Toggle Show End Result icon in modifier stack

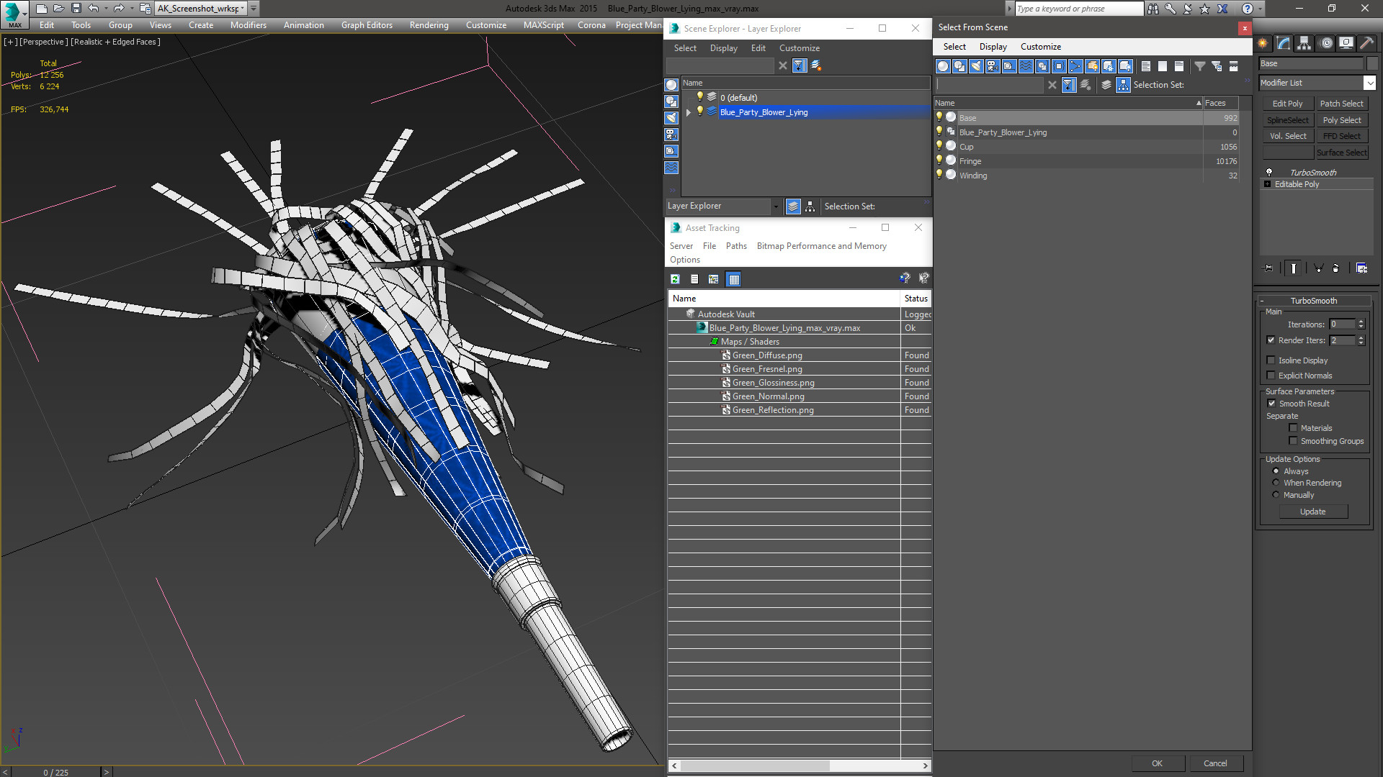(1294, 268)
